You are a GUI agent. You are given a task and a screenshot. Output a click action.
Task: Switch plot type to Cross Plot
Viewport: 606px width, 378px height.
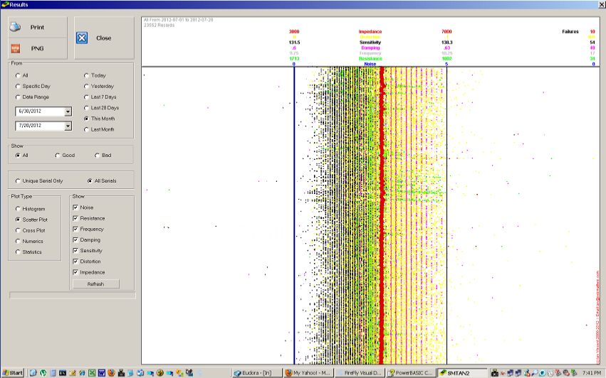(x=18, y=230)
